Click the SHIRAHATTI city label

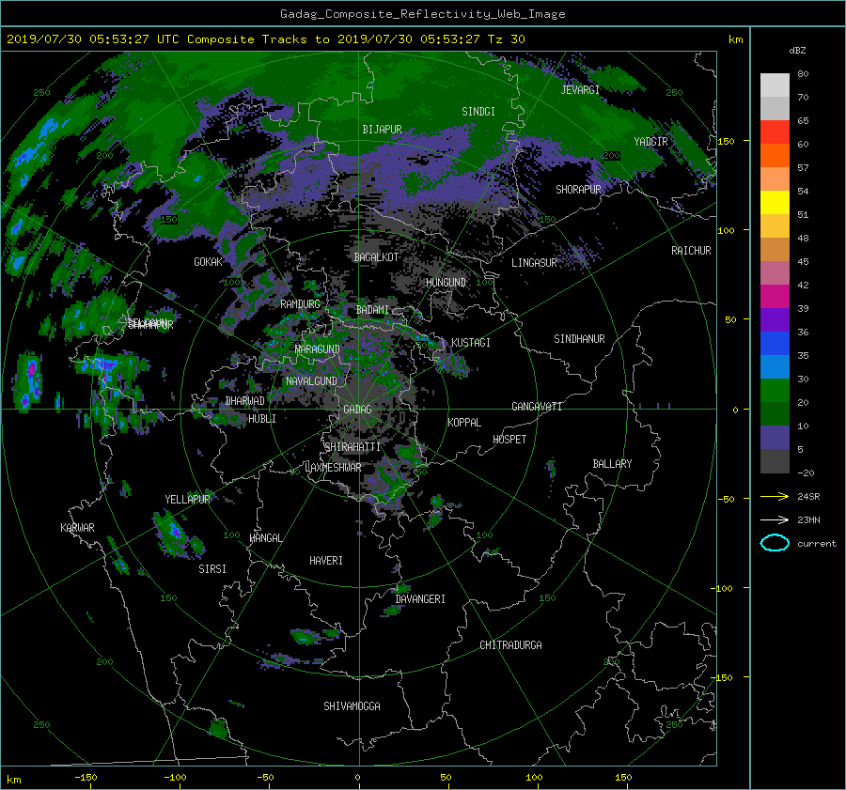coord(352,447)
